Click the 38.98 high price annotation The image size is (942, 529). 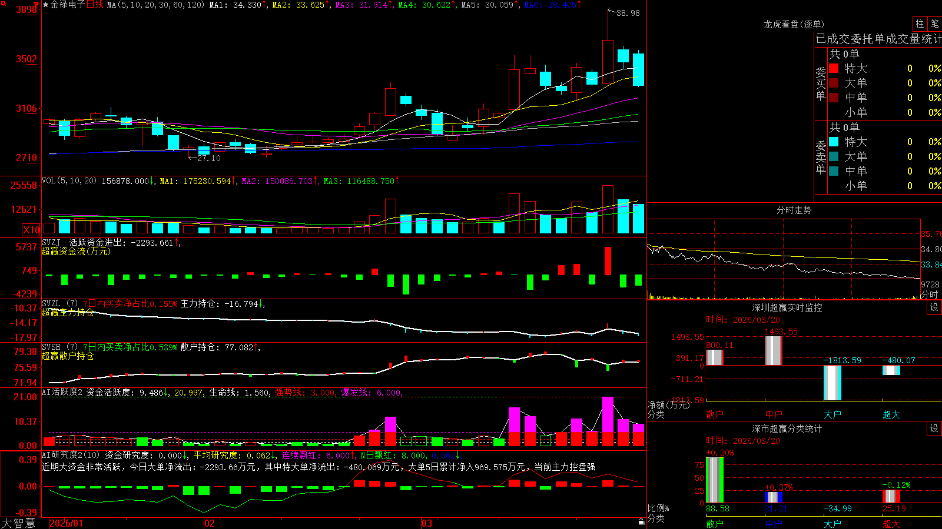click(x=628, y=13)
